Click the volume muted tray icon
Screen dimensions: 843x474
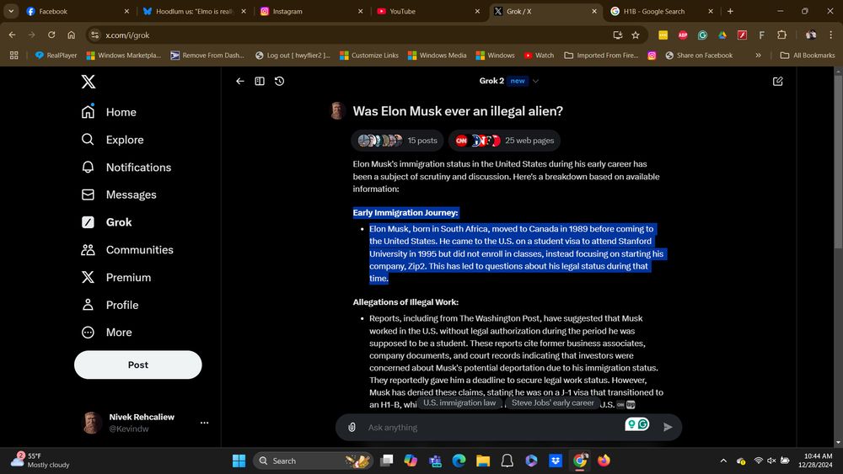(x=771, y=461)
